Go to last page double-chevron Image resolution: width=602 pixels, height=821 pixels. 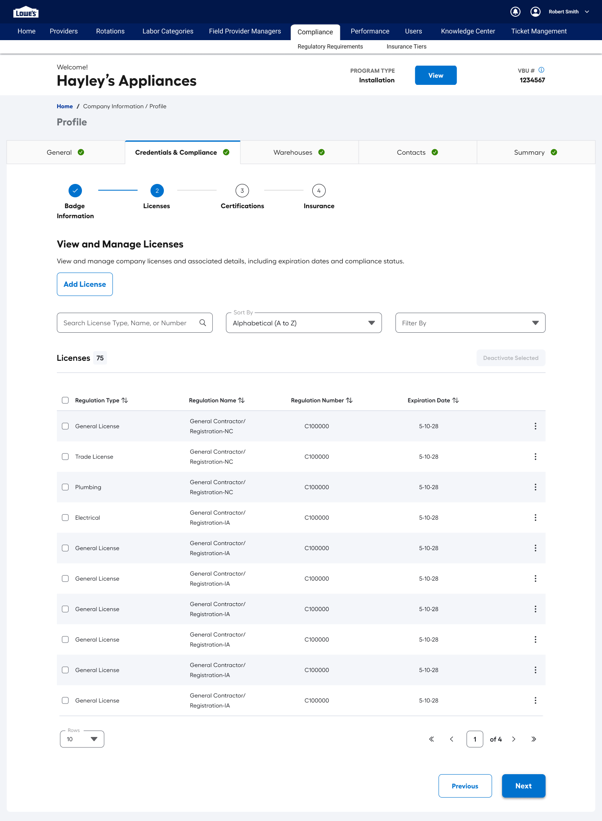coord(534,739)
